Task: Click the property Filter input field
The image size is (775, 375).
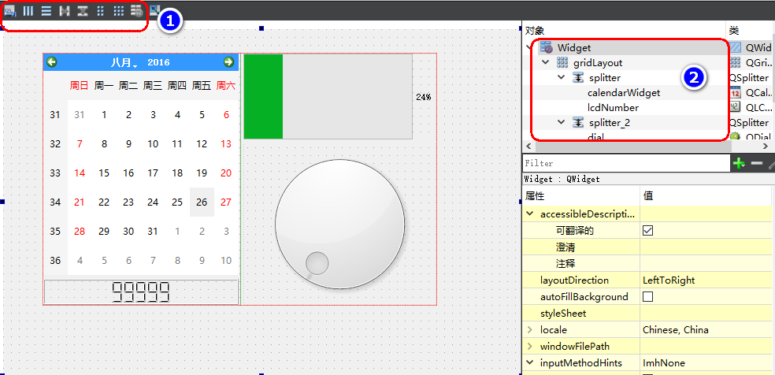Action: pos(626,163)
